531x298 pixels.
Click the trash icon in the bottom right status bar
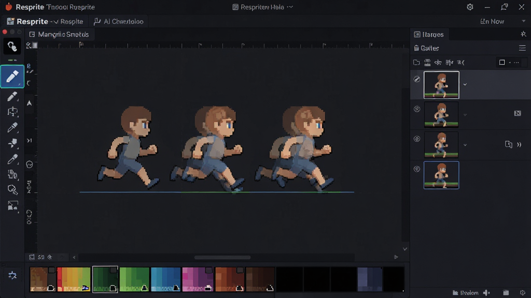pyautogui.click(x=506, y=293)
